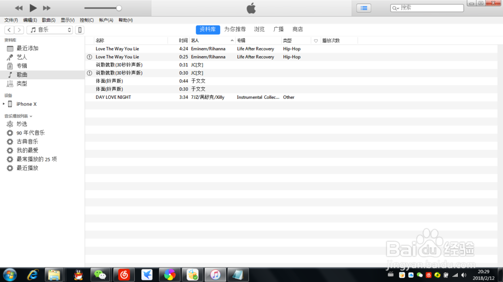
Task: Select the DAY LOVE NIGHT song row
Action: click(x=291, y=97)
